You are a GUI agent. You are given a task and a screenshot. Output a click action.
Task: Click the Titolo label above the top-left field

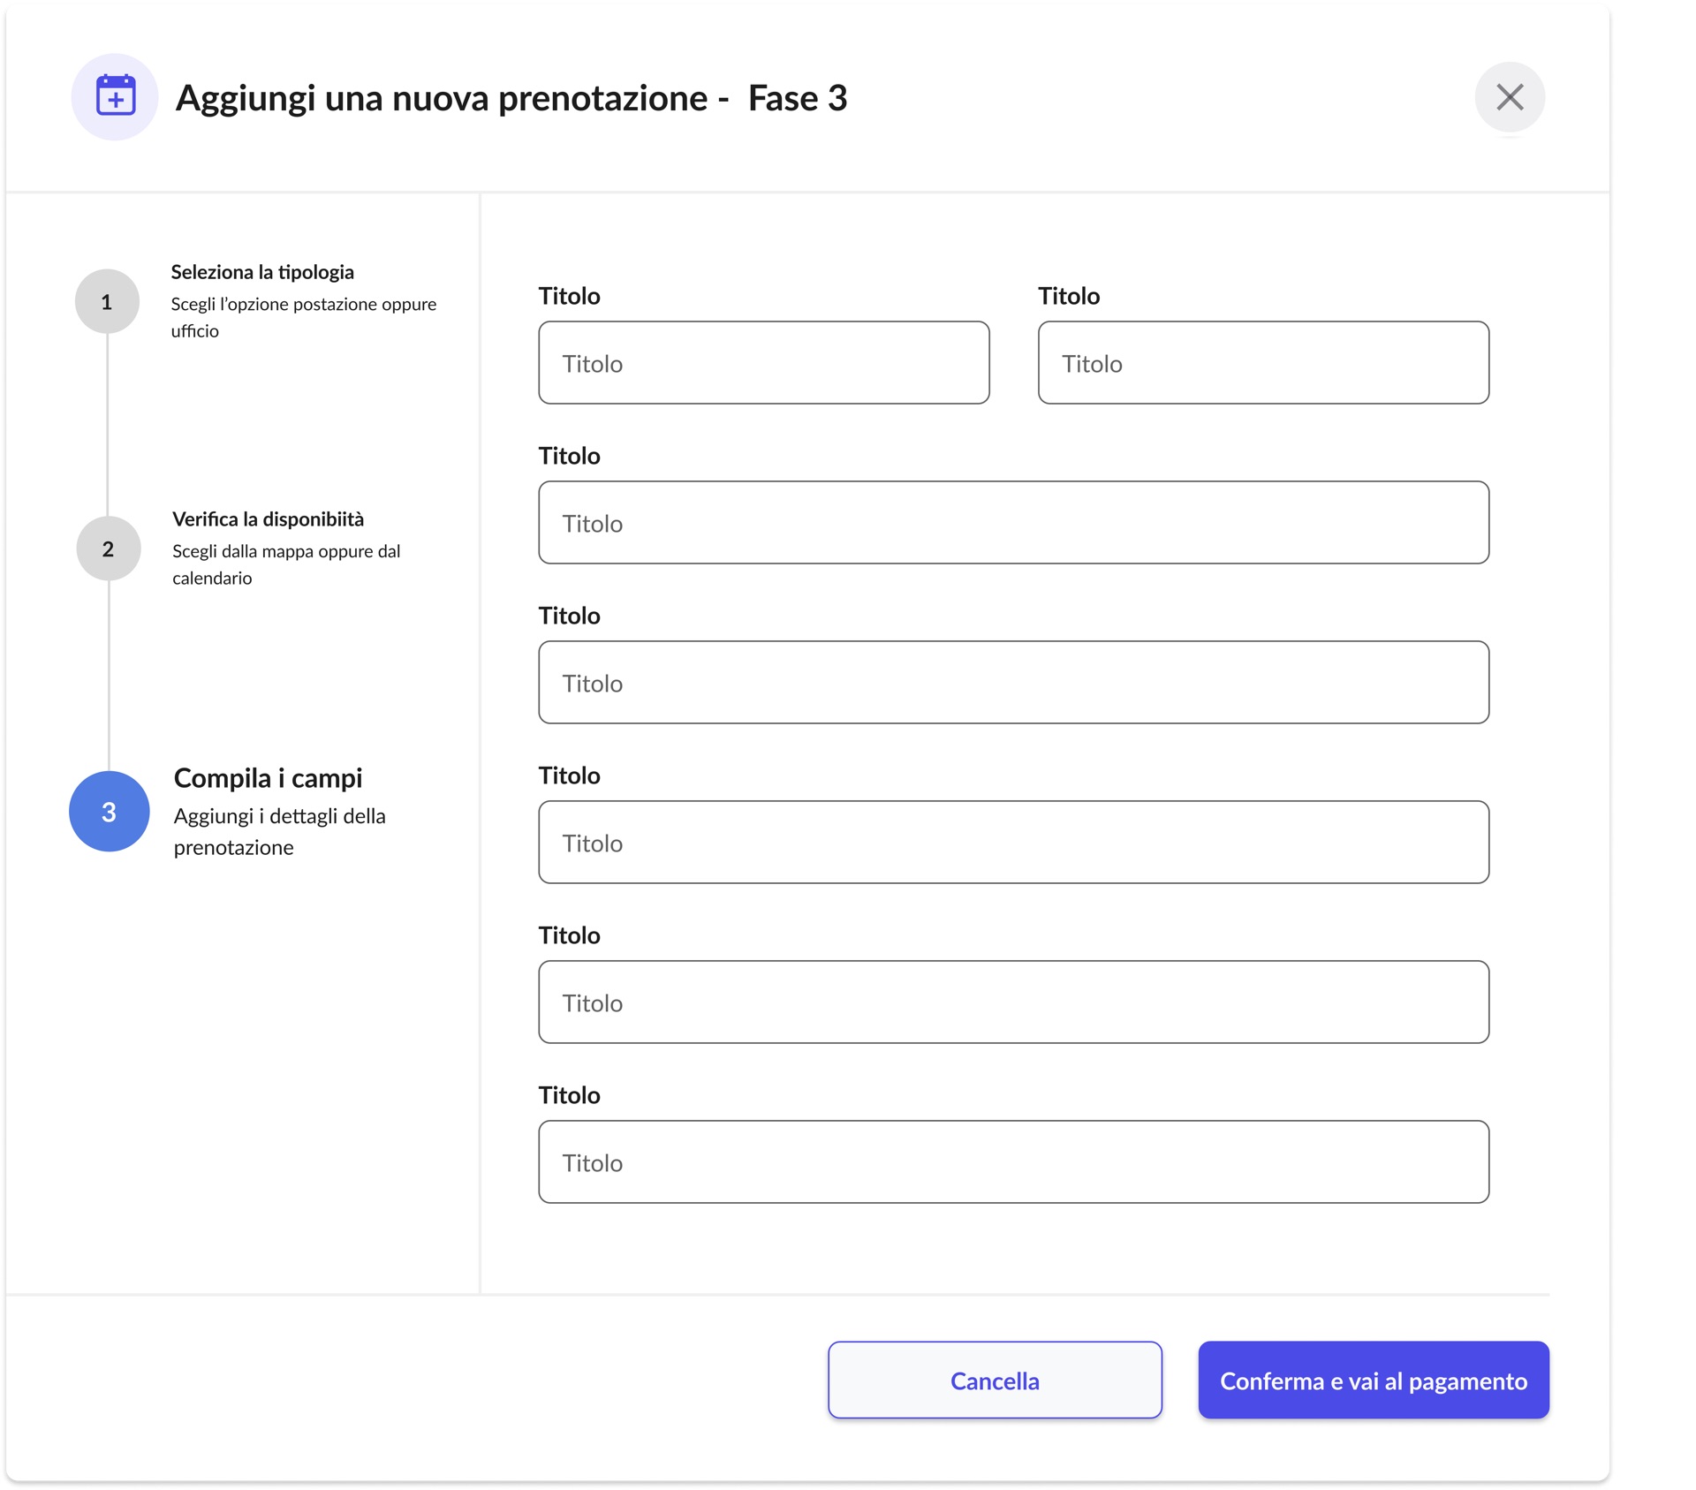click(x=568, y=296)
